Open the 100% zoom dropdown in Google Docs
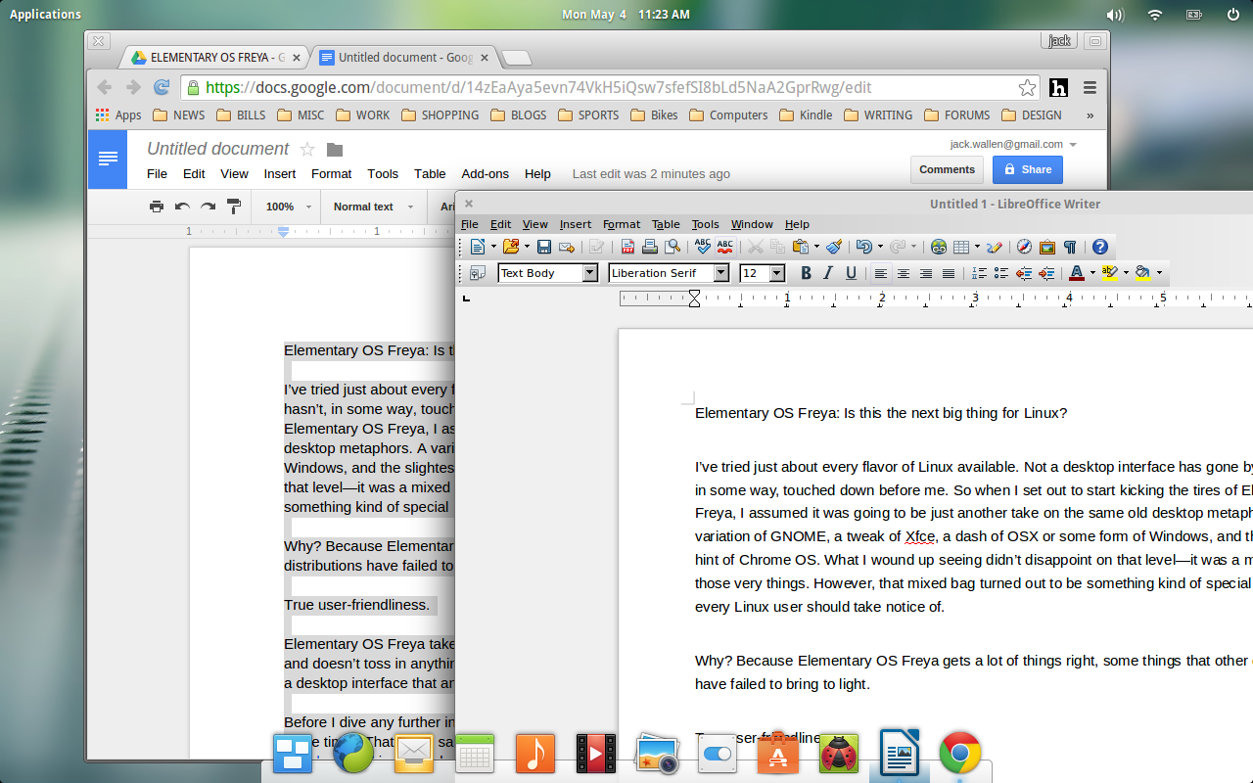Viewport: 1253px width, 783px height. 287,207
